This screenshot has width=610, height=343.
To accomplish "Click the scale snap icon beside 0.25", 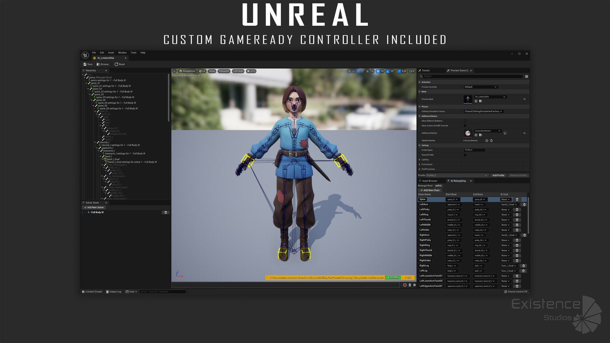I will [x=399, y=71].
